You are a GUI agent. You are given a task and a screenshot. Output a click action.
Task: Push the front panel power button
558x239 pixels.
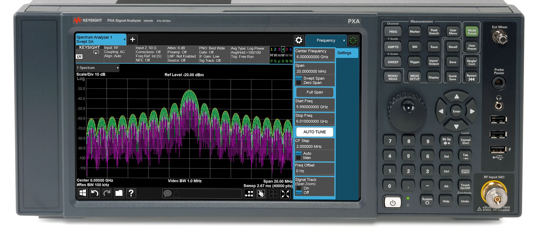pyautogui.click(x=393, y=203)
